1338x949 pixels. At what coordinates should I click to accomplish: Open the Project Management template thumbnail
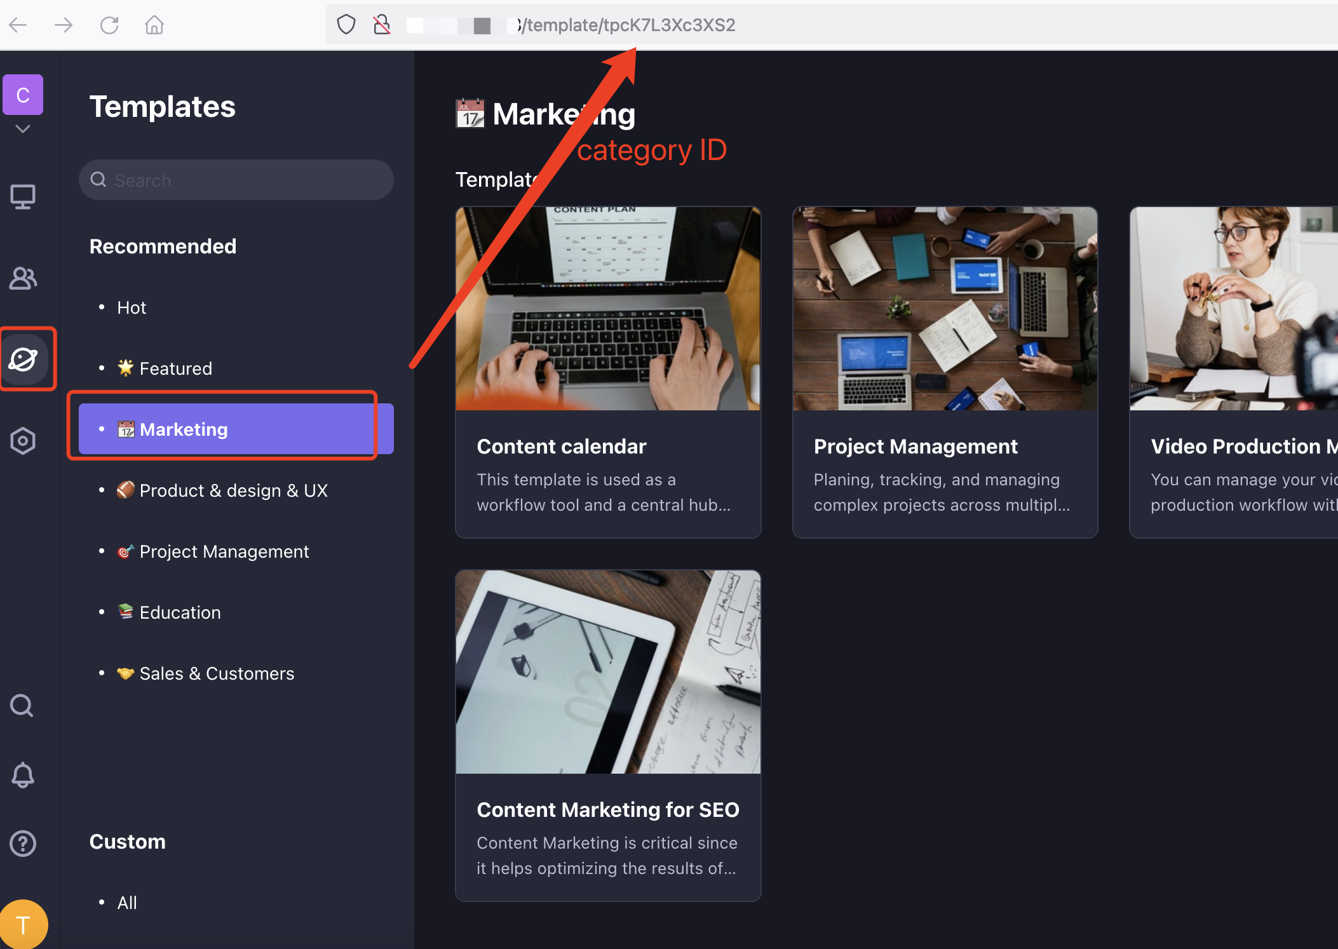(945, 309)
